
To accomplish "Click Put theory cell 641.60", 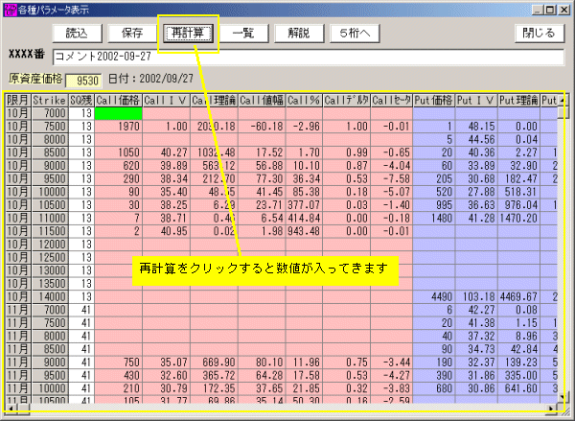I will [x=518, y=388].
